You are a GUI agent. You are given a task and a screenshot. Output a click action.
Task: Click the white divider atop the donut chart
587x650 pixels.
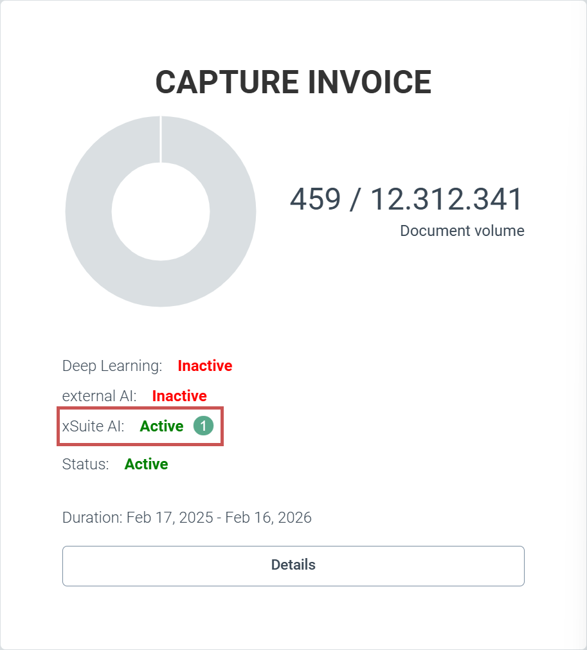(x=161, y=139)
